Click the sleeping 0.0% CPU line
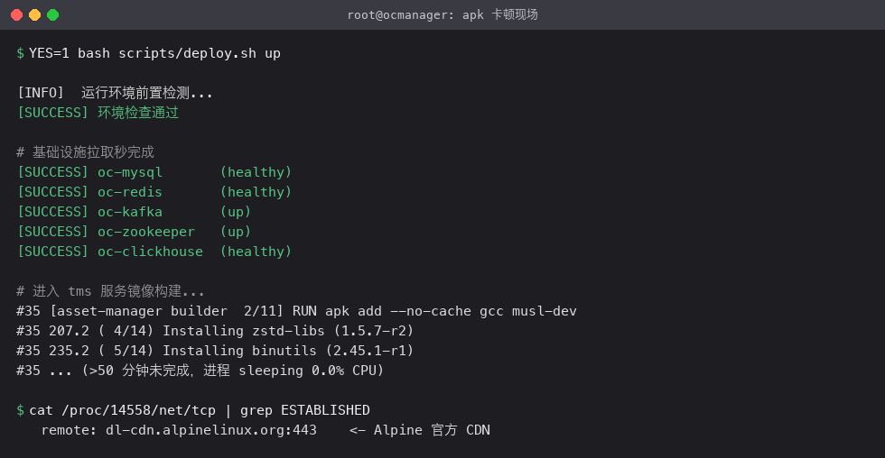This screenshot has height=458, width=885. pos(200,371)
